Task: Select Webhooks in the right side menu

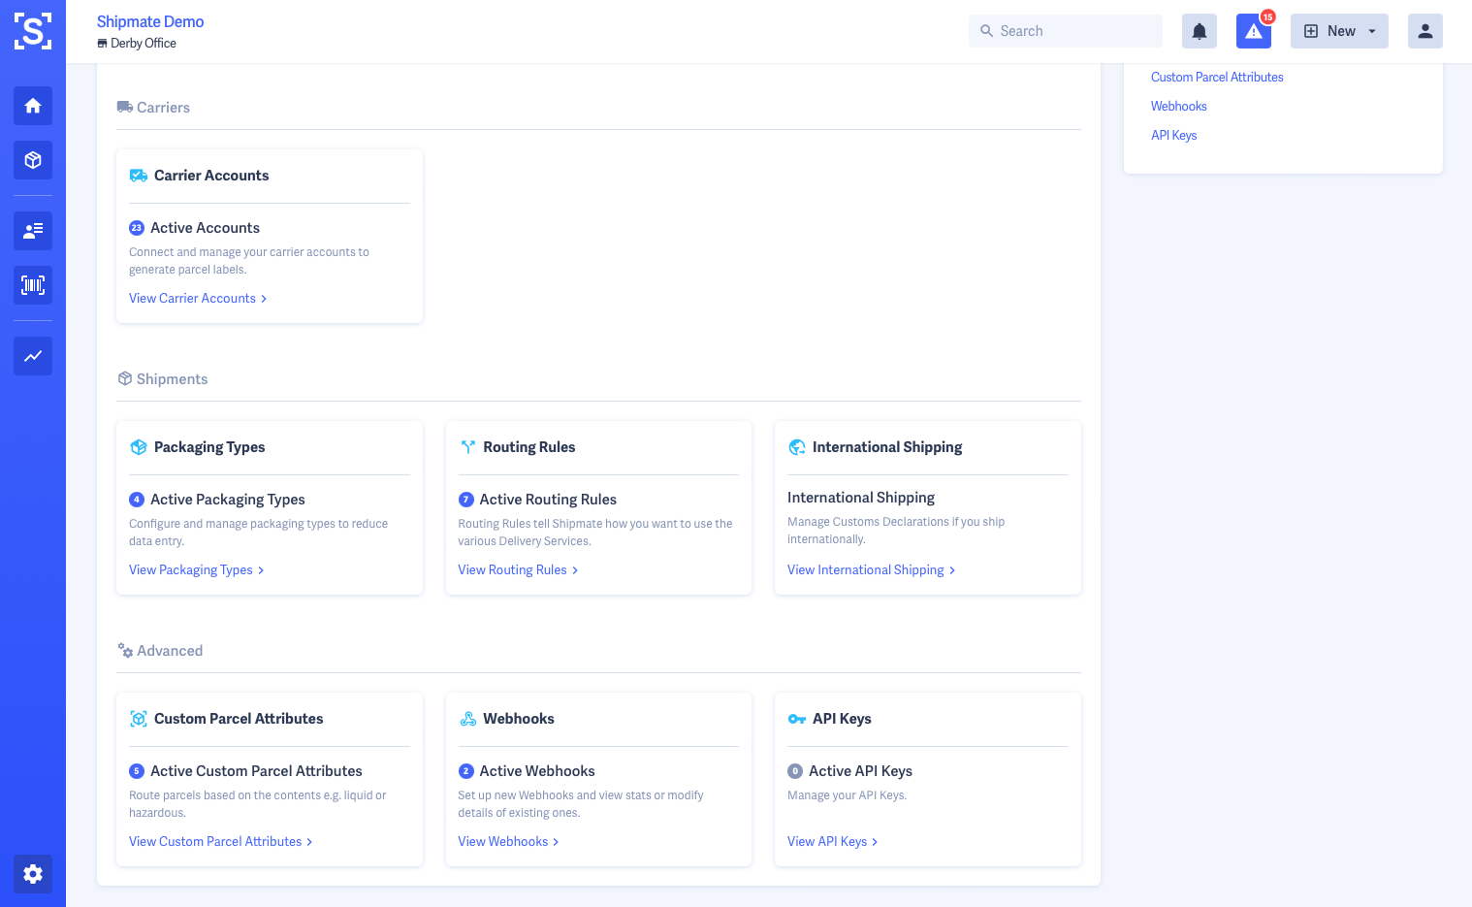Action: tap(1178, 107)
